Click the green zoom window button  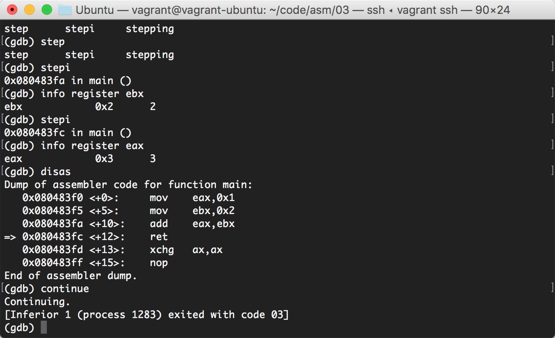coord(46,10)
